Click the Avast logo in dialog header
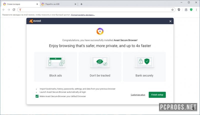 coord(35,21)
